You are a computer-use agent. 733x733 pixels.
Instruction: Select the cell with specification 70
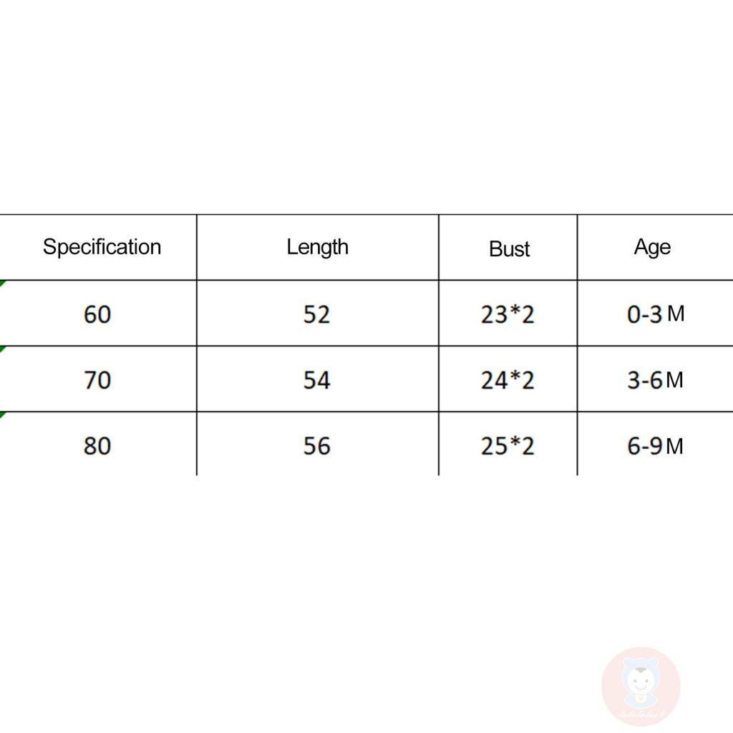click(97, 379)
